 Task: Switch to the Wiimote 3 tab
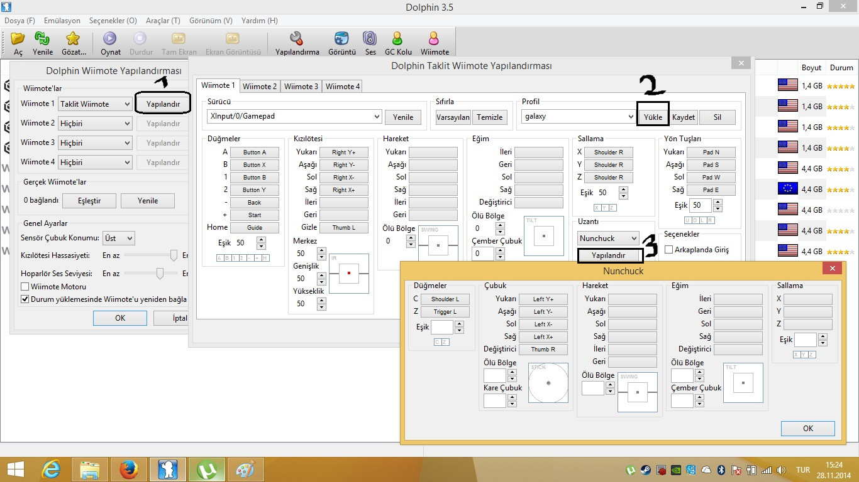pos(301,87)
